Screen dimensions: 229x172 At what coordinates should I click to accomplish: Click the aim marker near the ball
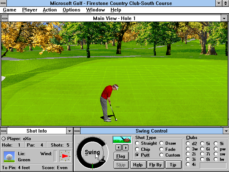118,107
